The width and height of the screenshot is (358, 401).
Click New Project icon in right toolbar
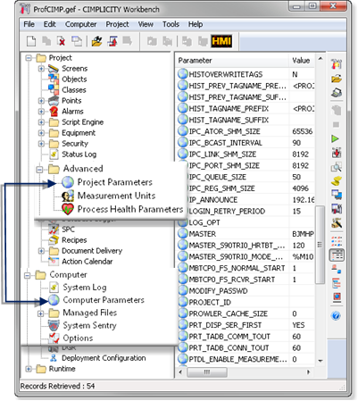coord(337,63)
